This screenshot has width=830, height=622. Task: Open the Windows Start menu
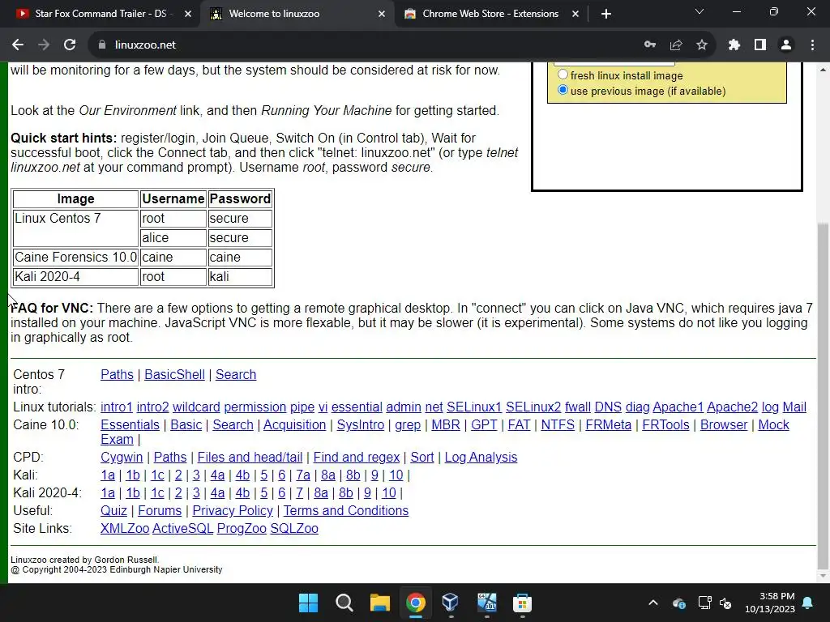(308, 603)
